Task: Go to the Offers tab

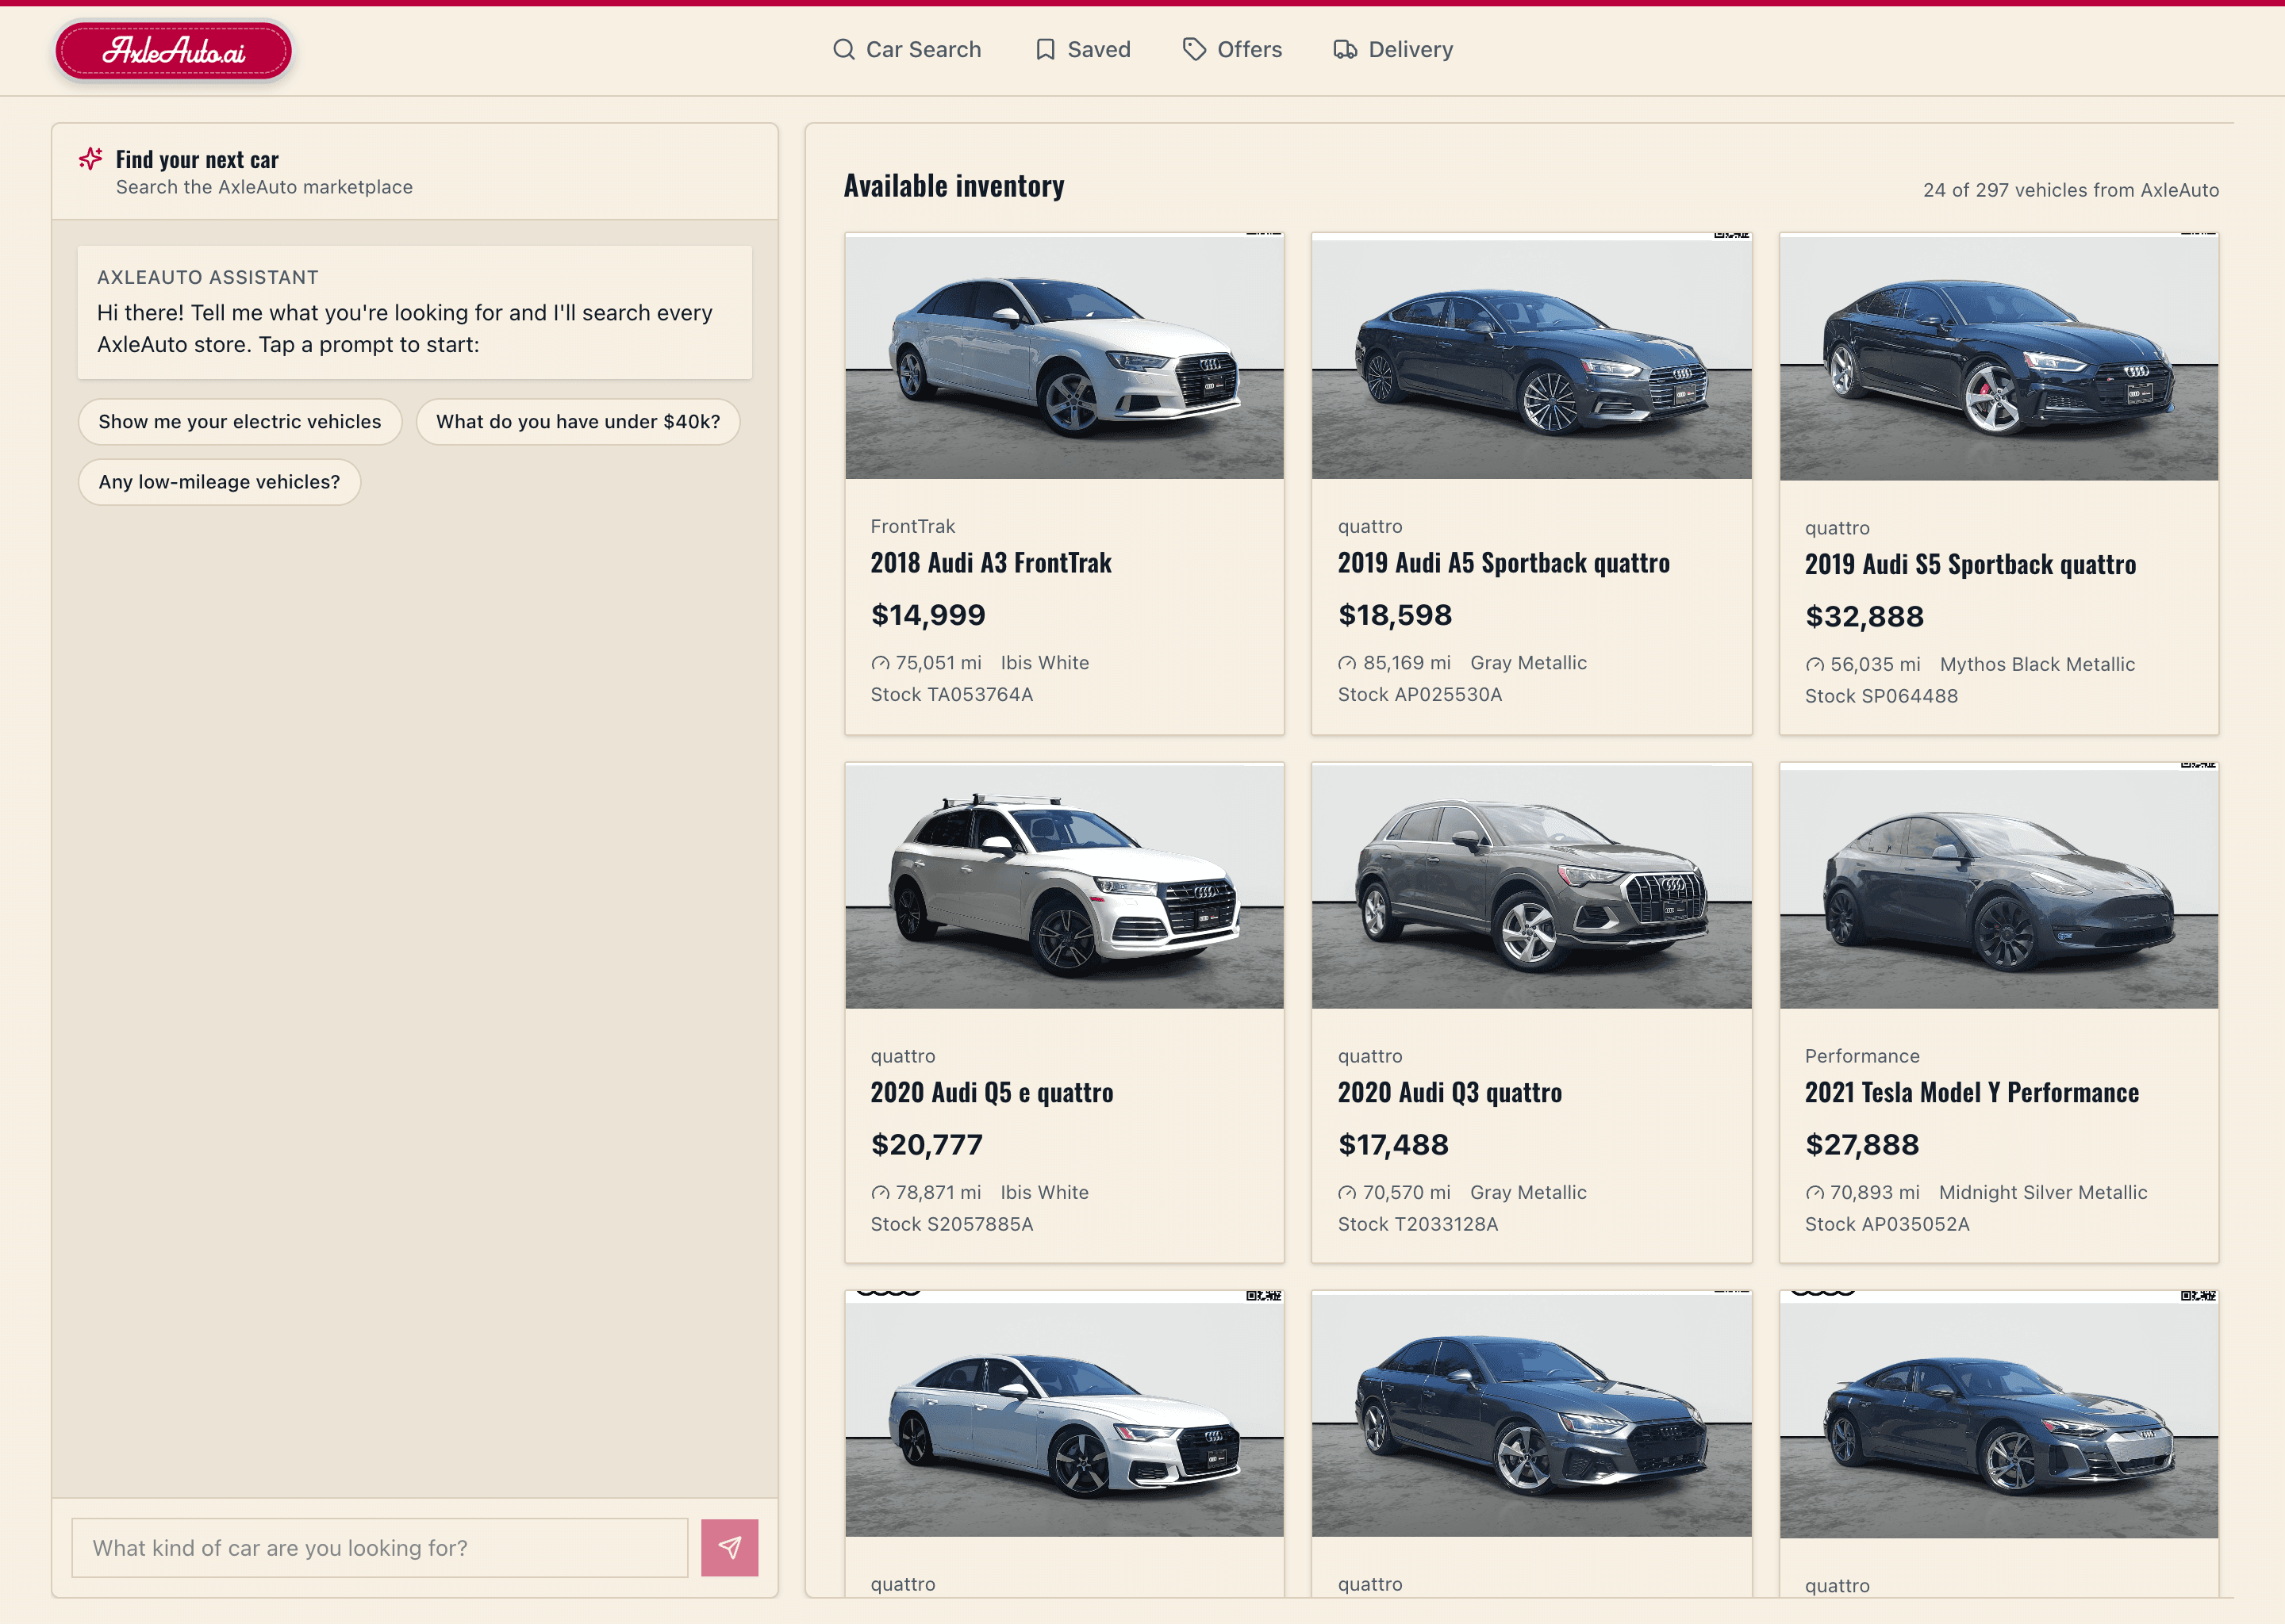Action: [x=1232, y=49]
